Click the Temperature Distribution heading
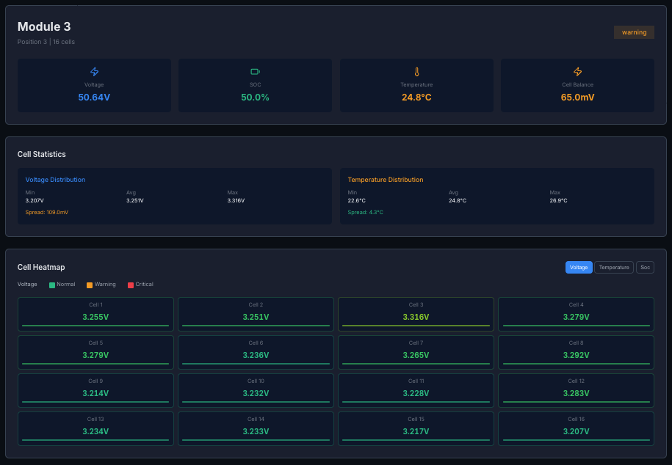Image resolution: width=672 pixels, height=465 pixels. 386,180
